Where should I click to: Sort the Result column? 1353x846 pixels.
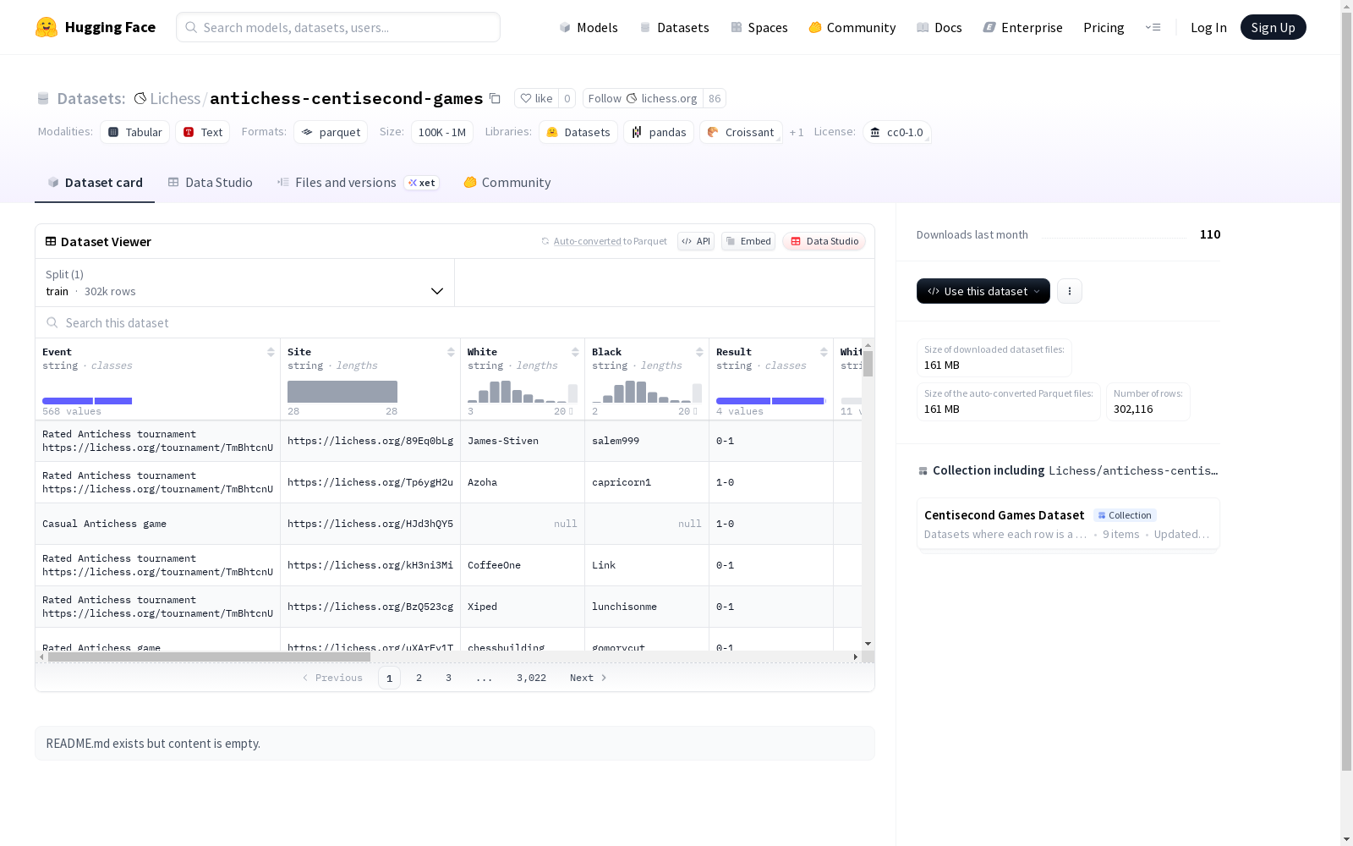coord(824,352)
